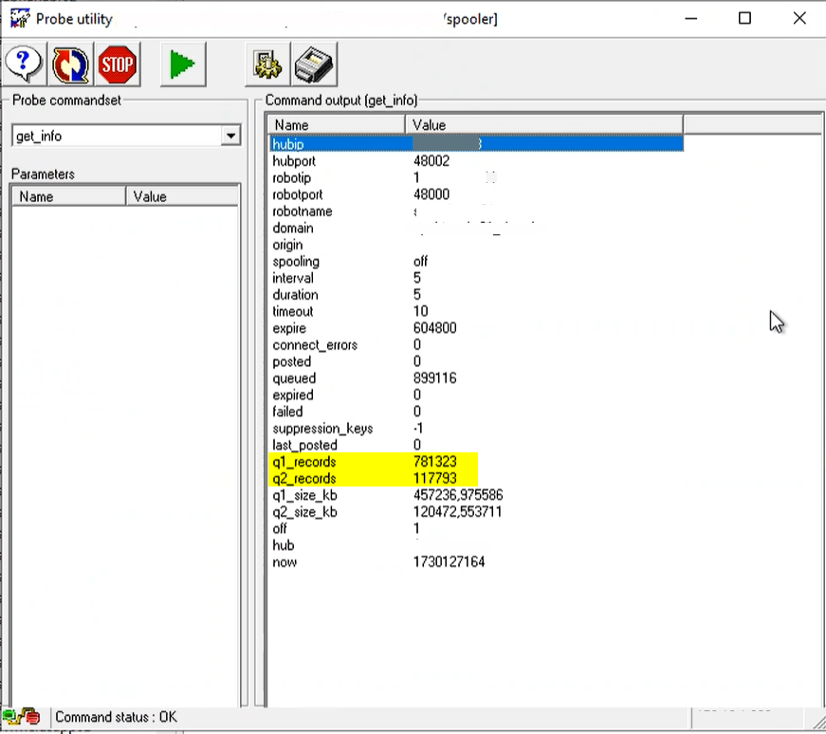
Task: Maximize the Probe utility window
Action: 745,18
